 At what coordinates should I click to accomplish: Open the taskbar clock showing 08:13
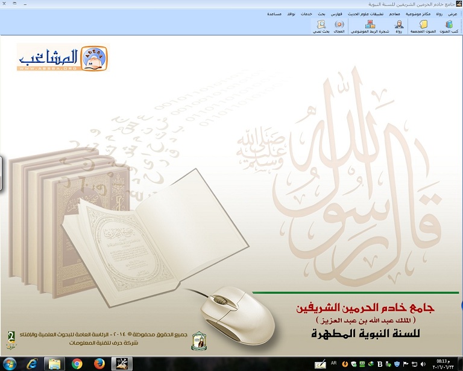(x=443, y=364)
